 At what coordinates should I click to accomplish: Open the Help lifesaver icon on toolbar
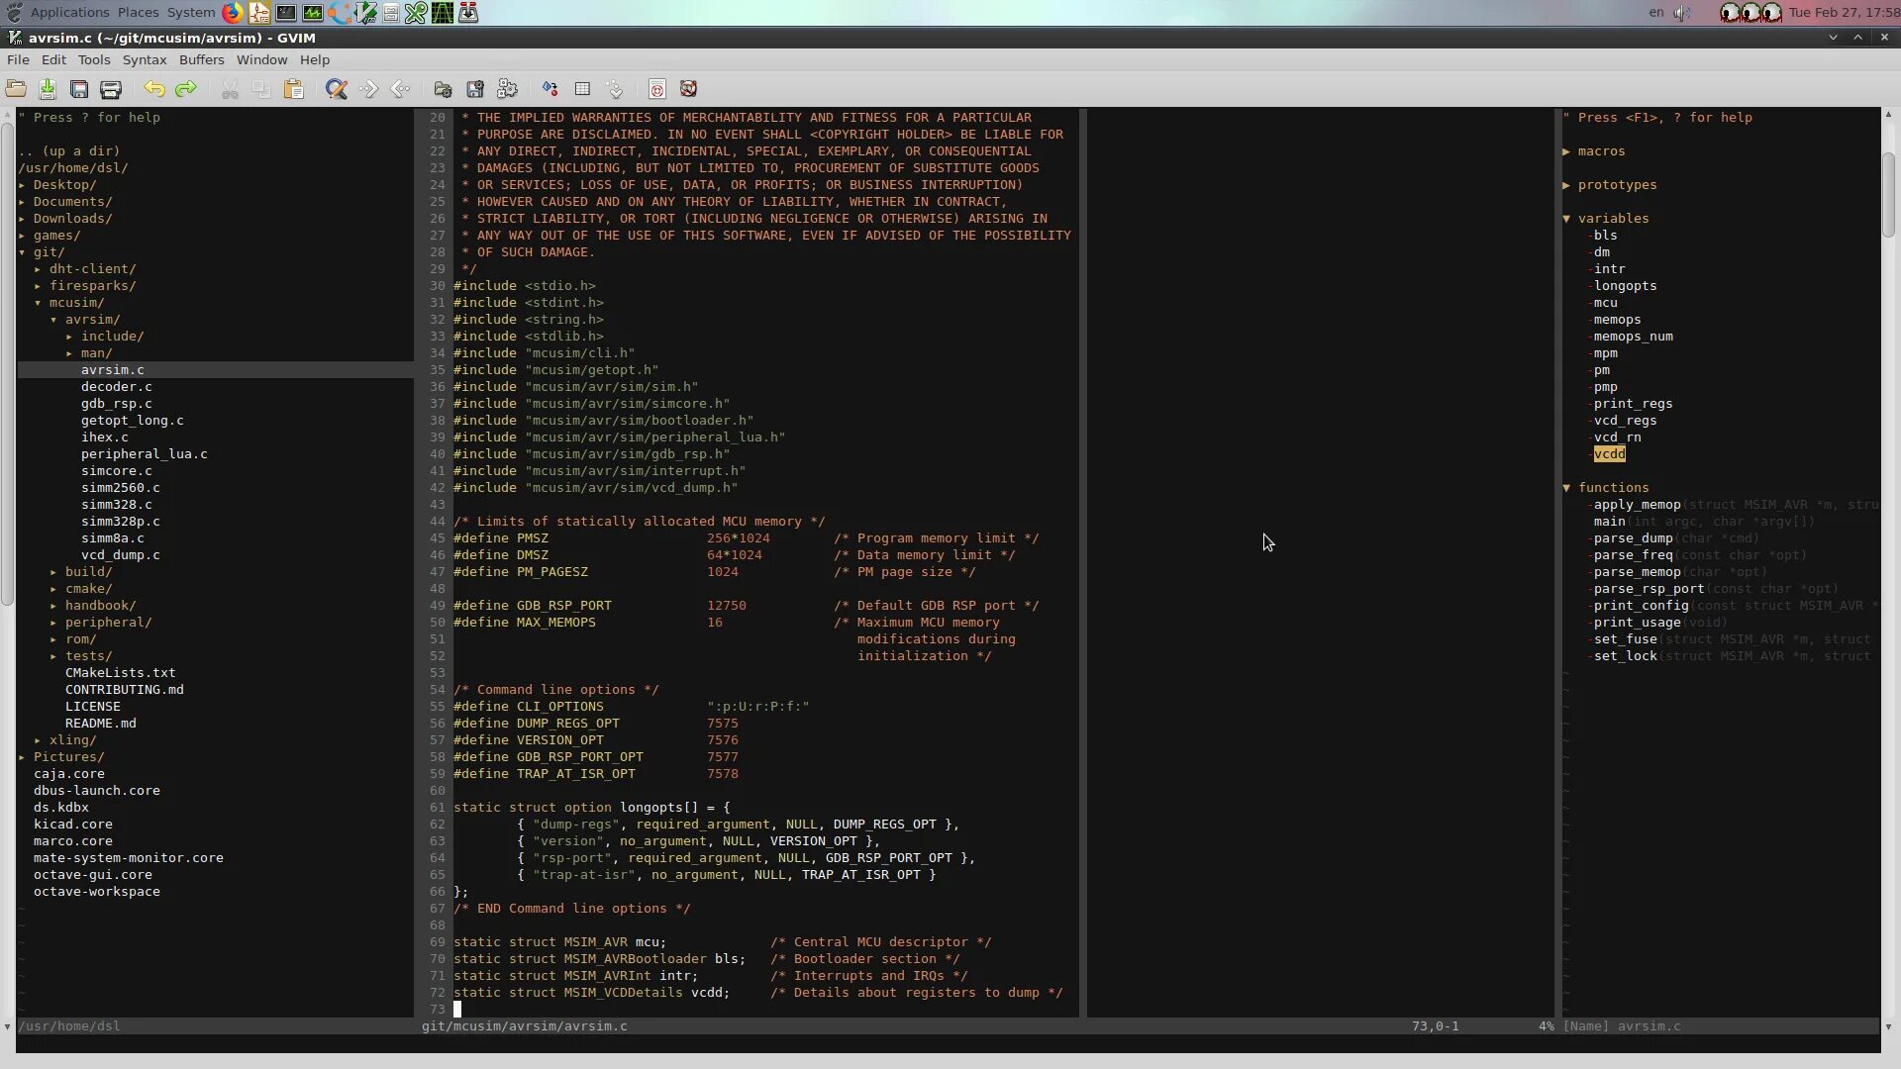[x=690, y=89]
